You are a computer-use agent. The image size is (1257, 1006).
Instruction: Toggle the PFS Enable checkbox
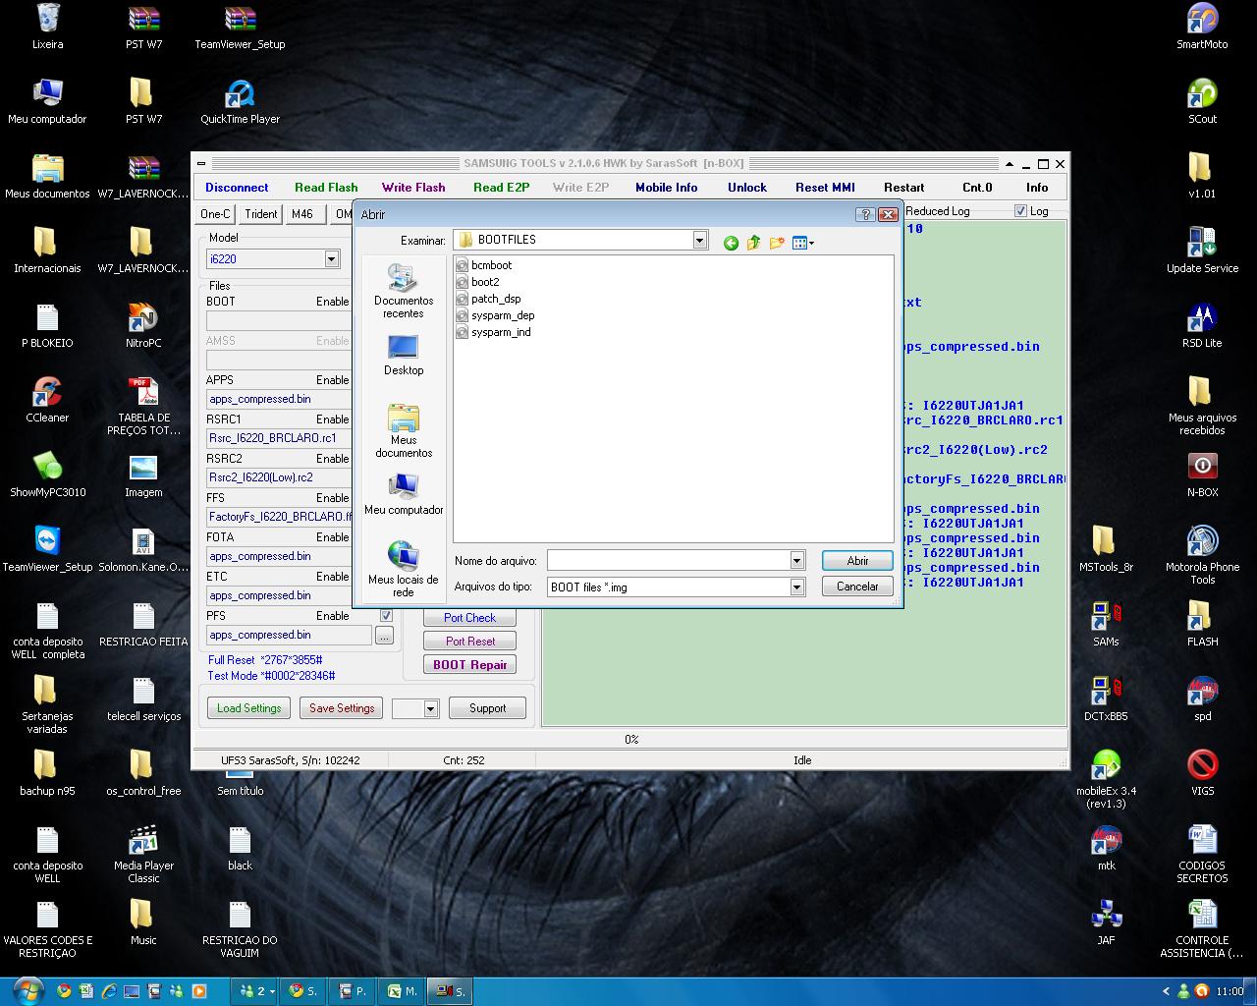(x=386, y=616)
